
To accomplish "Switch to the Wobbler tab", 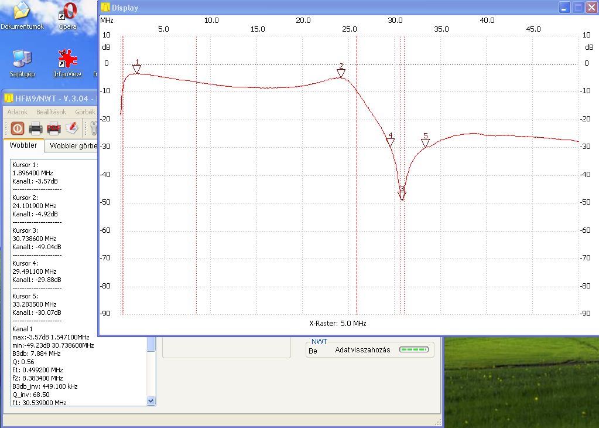I will (23, 145).
